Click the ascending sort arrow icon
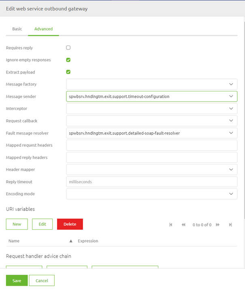245x291 pixels. pos(71,241)
